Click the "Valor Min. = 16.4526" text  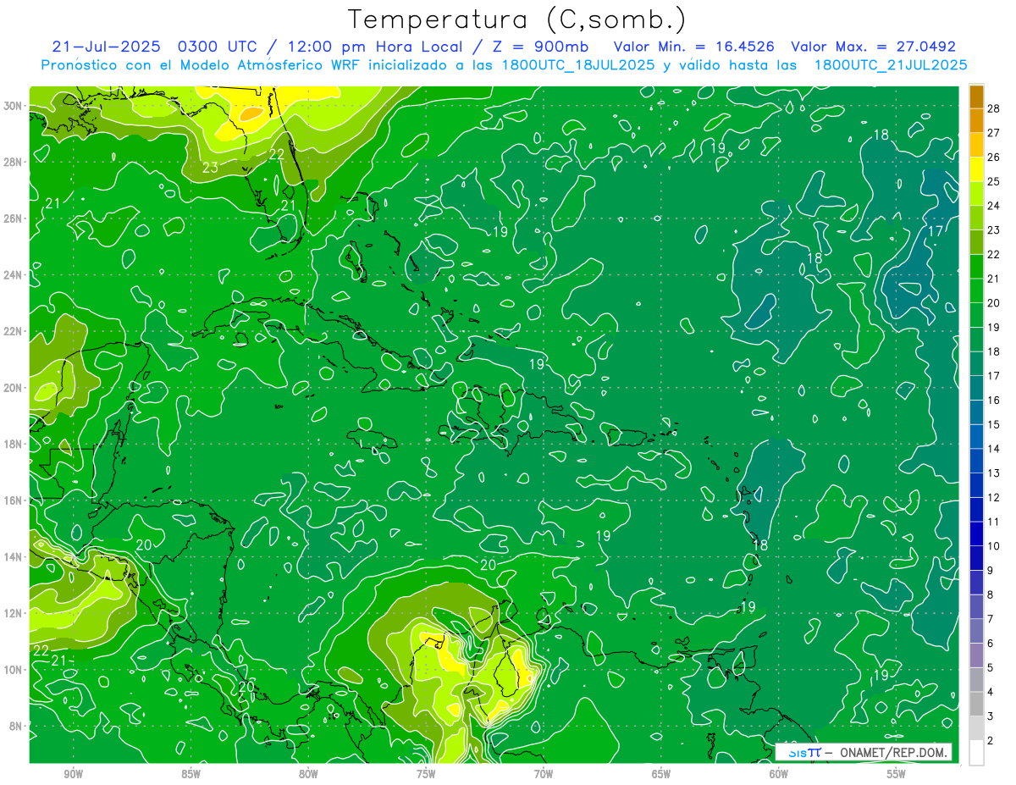[x=694, y=47]
